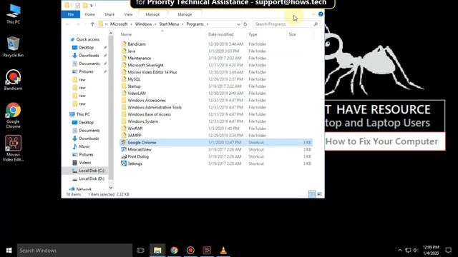The height and width of the screenshot is (257, 458).
Task: Open Movavi Video Editor desktop shortcut
Action: pyautogui.click(x=13, y=148)
